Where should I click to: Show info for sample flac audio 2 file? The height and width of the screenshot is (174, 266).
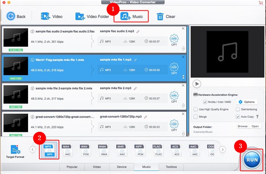[33, 31]
